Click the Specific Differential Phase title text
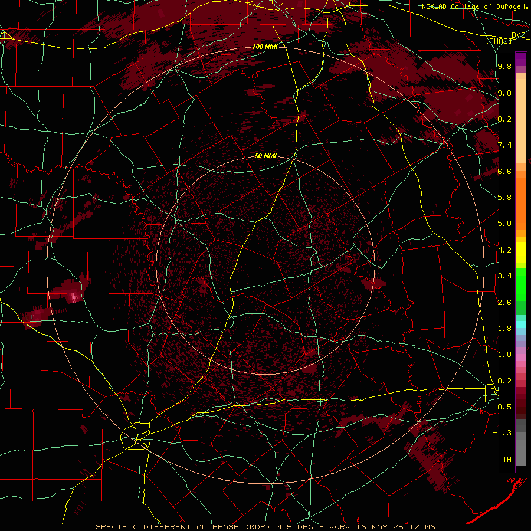The width and height of the screenshot is (531, 531). point(184,527)
